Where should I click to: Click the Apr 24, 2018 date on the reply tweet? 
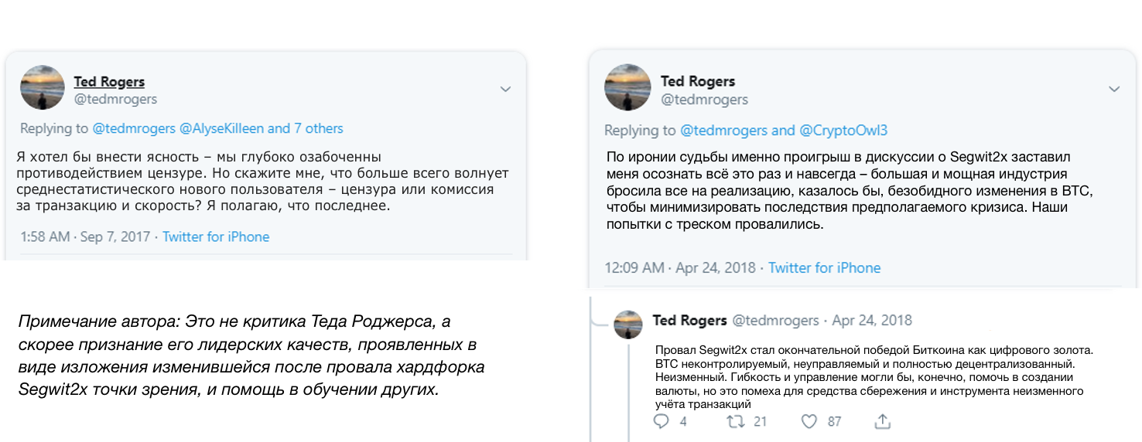point(872,320)
